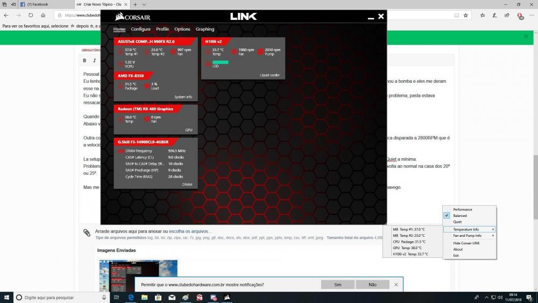Click the H100i v2 pump speed icon
Viewport: 538px width, 303px height.
pos(260,52)
